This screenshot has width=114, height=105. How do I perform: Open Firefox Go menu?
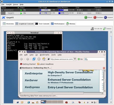click(37, 55)
